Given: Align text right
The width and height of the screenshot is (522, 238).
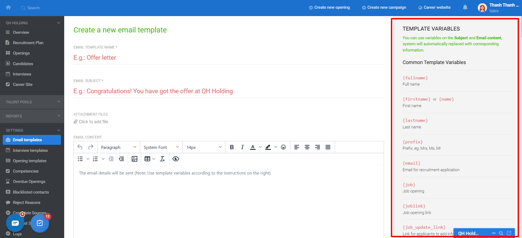Looking at the screenshot, I should coord(317,147).
